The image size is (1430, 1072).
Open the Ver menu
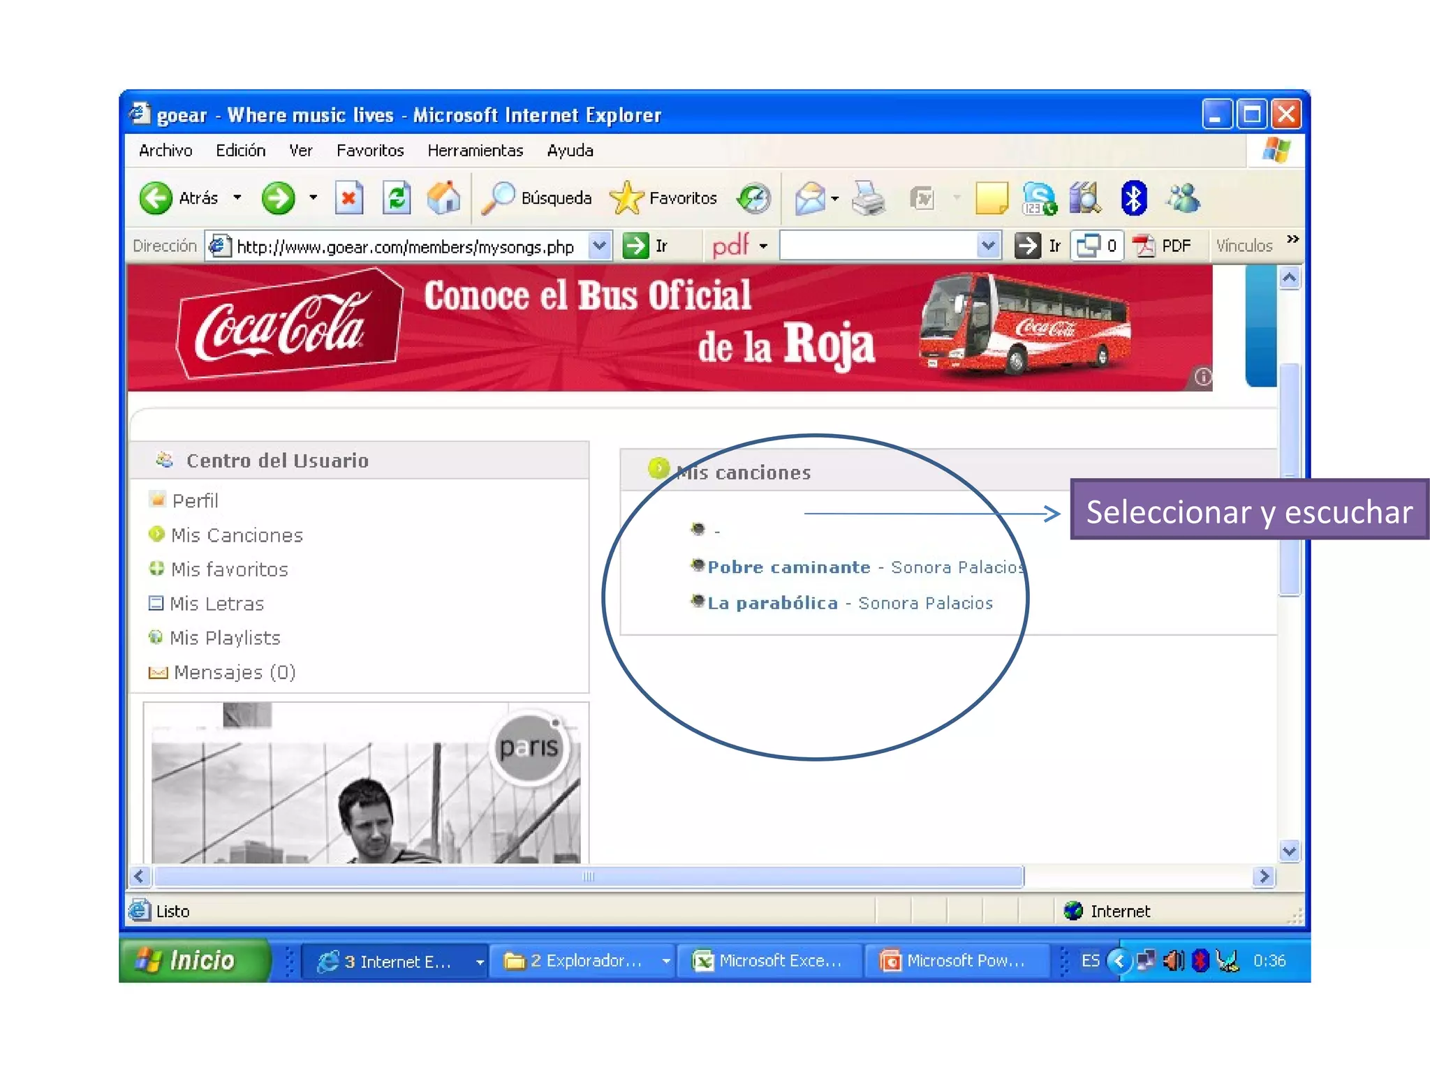(x=301, y=151)
